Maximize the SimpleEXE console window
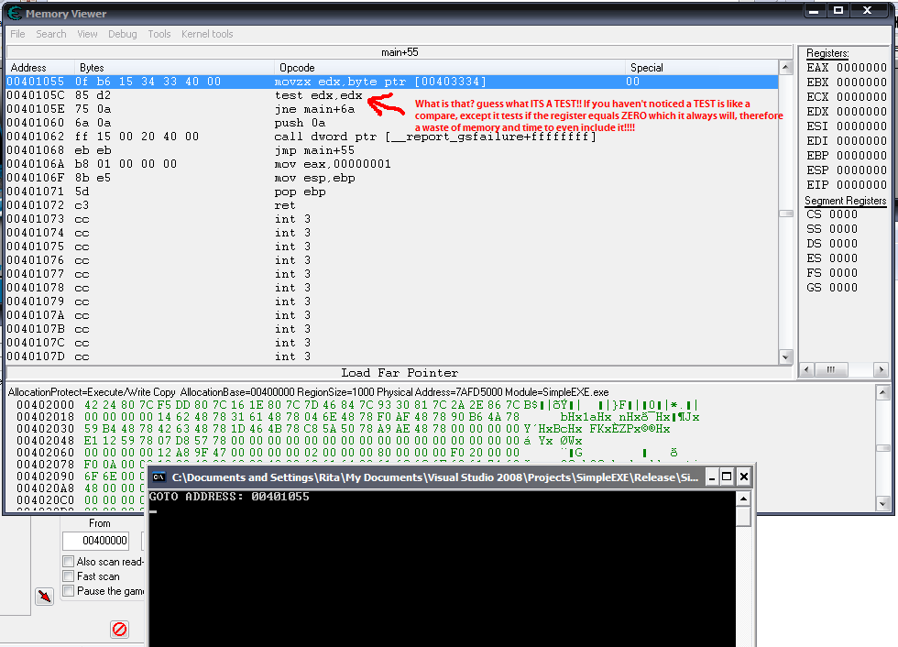898x647 pixels. click(727, 477)
